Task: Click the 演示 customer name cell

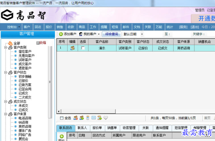Action: [x=102, y=48]
